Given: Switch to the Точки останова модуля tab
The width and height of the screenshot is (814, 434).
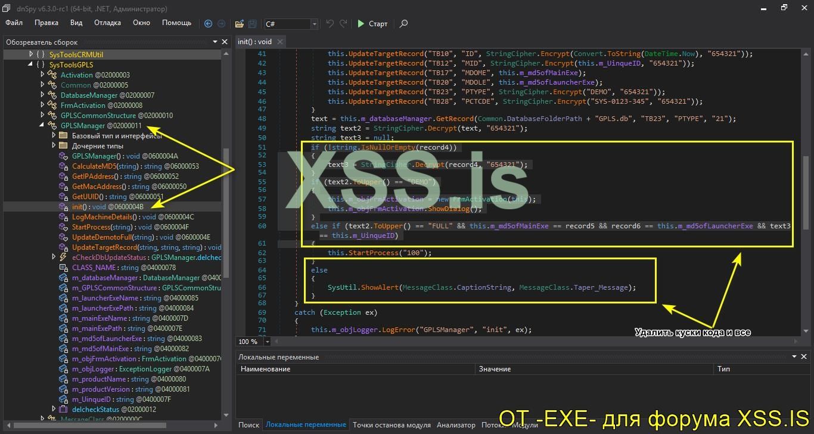Looking at the screenshot, I should click(392, 424).
